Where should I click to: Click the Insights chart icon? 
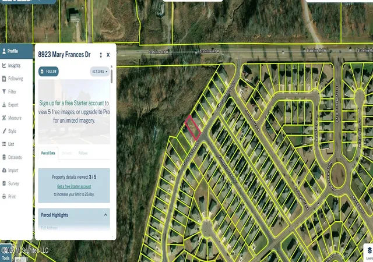point(4,65)
